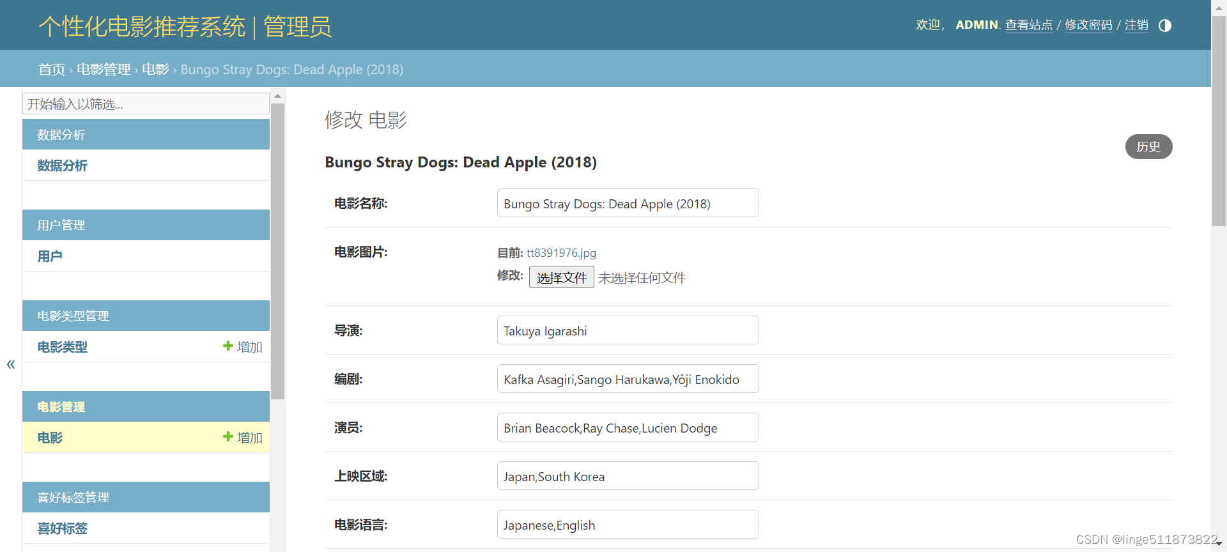Click the site title 个性化电影推荐系统 | 管理员
The width and height of the screenshot is (1227, 552).
(x=185, y=26)
